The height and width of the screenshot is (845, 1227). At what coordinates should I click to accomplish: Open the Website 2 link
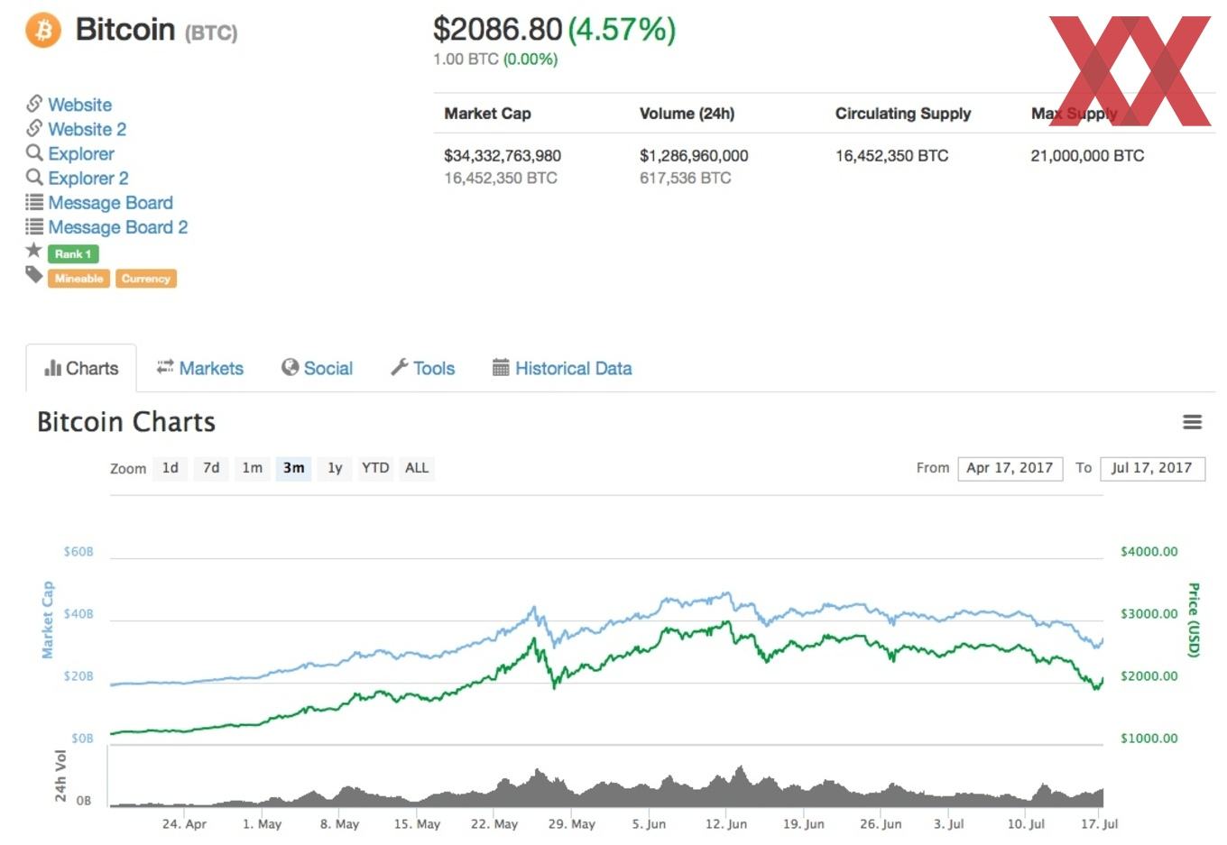coord(88,129)
